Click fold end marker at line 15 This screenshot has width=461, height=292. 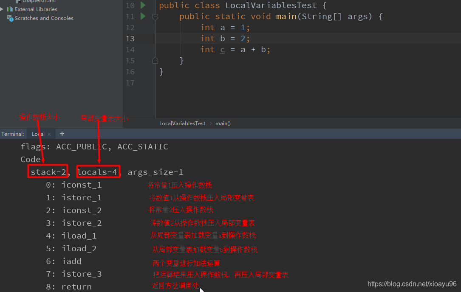pyautogui.click(x=155, y=61)
